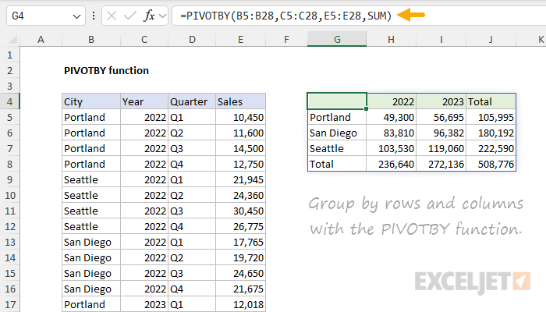Select row 17 header
546x312 pixels.
[9, 304]
